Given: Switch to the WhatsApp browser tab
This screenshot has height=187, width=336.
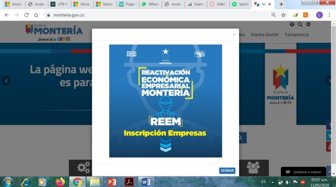Looking at the screenshot, I should point(150,4).
